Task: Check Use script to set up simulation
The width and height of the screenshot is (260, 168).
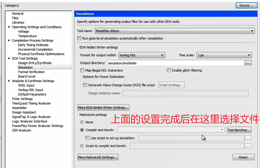Action: (88, 138)
